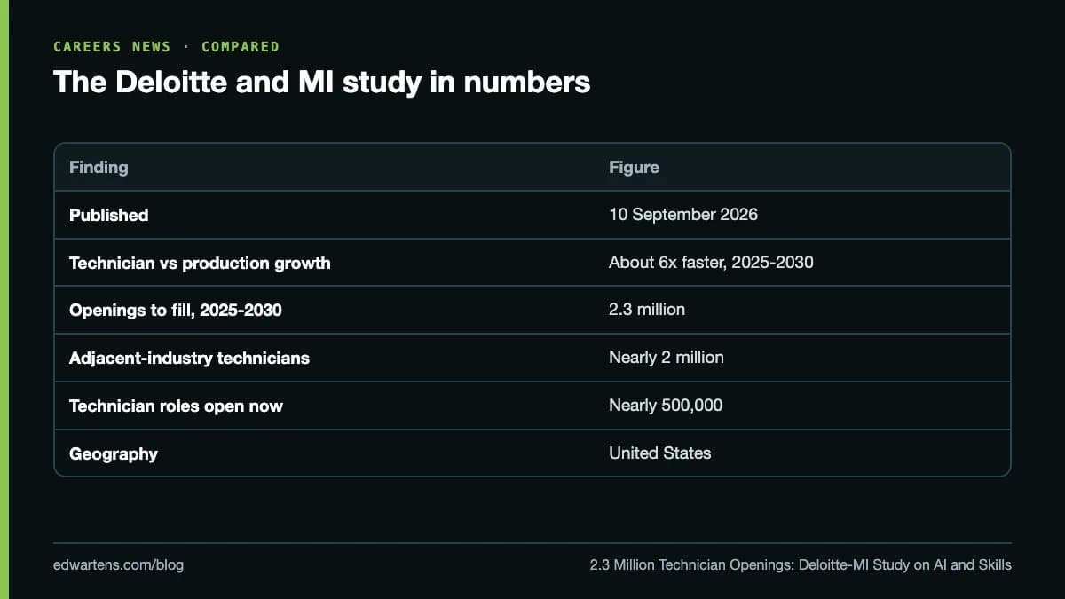Click the '2.3 million' value
This screenshot has width=1065, height=599.
coord(647,310)
